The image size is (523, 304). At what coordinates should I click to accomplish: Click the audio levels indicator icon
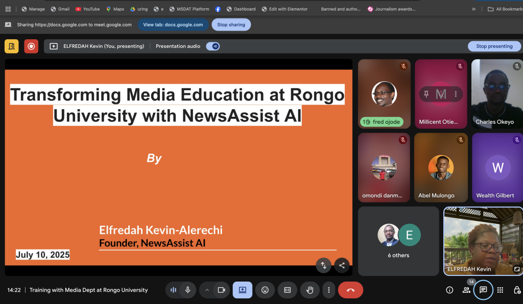pyautogui.click(x=173, y=290)
